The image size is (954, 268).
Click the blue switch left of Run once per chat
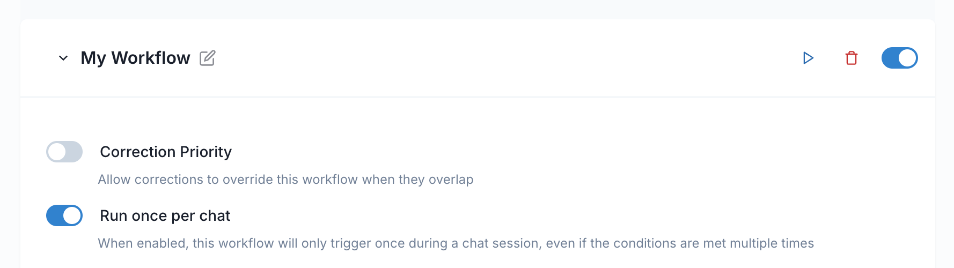[64, 215]
